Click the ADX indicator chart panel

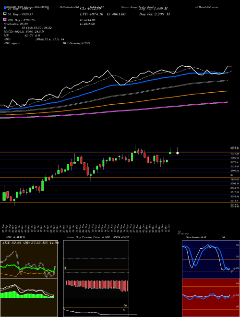[x=29, y=259]
